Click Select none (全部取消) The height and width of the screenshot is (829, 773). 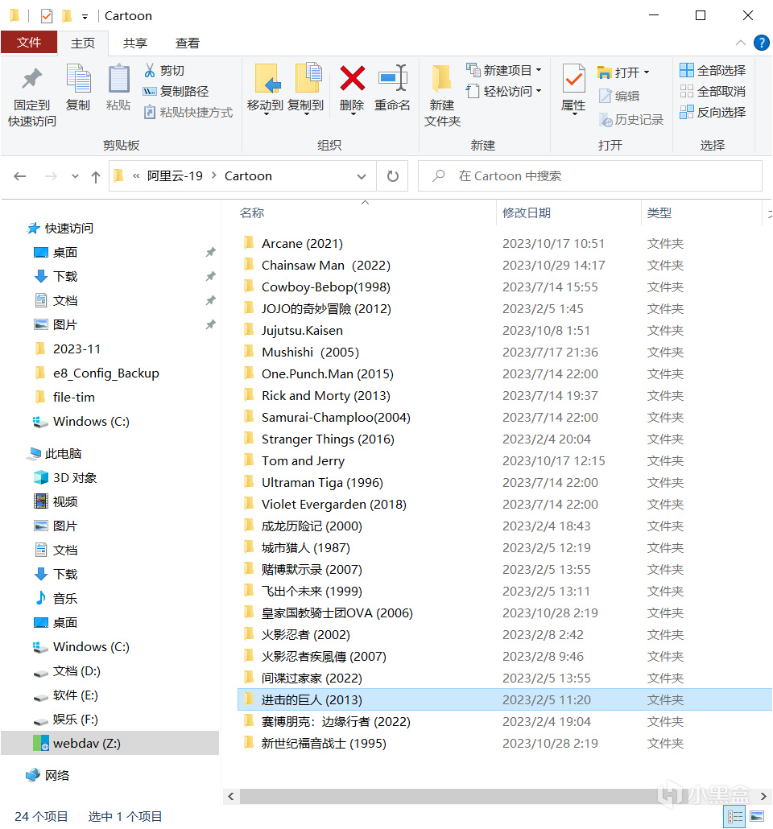tap(712, 92)
